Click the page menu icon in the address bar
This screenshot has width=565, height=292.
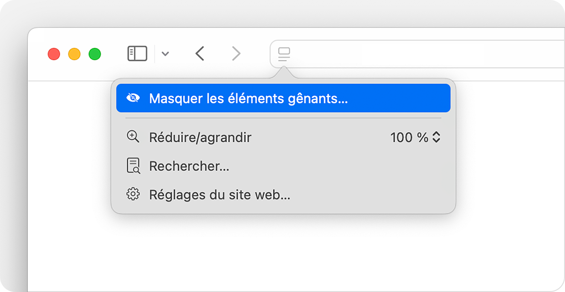point(284,54)
